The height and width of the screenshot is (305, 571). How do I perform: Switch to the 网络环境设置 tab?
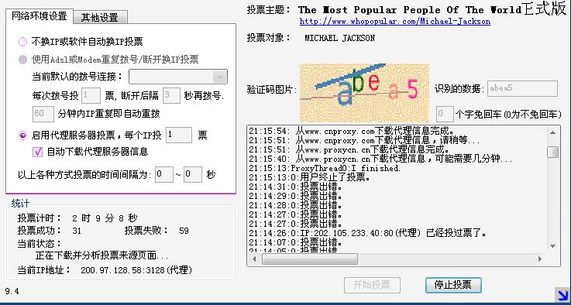pos(40,16)
